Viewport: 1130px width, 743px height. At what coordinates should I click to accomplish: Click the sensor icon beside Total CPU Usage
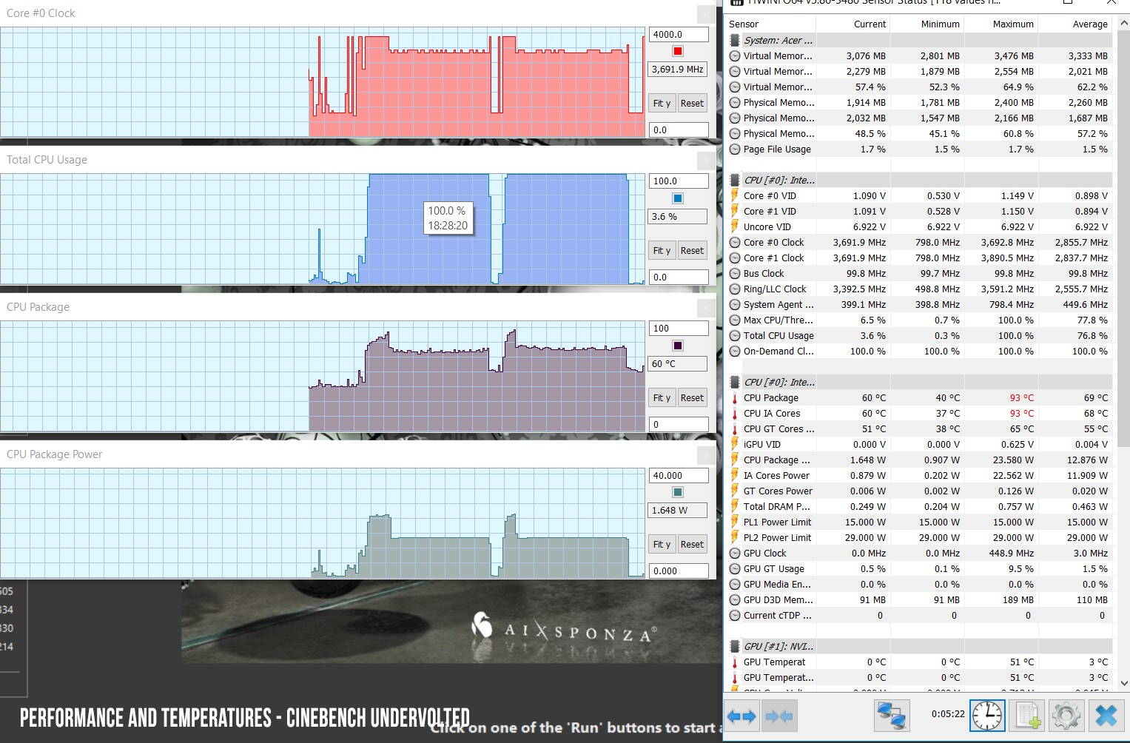point(734,335)
